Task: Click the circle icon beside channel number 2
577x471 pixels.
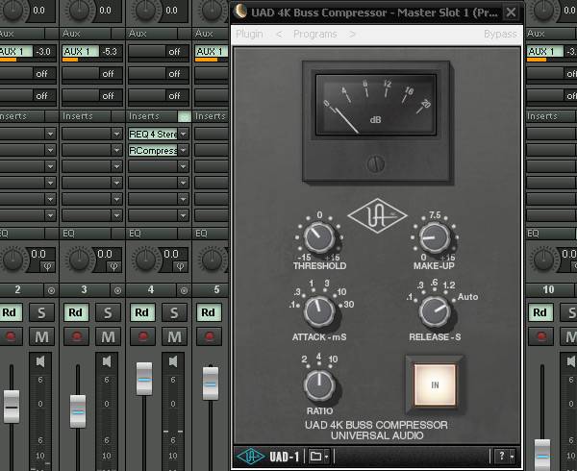Action: tap(51, 291)
